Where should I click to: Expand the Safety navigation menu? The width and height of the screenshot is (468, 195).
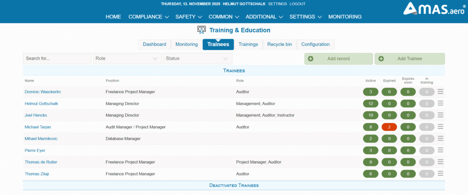click(188, 17)
